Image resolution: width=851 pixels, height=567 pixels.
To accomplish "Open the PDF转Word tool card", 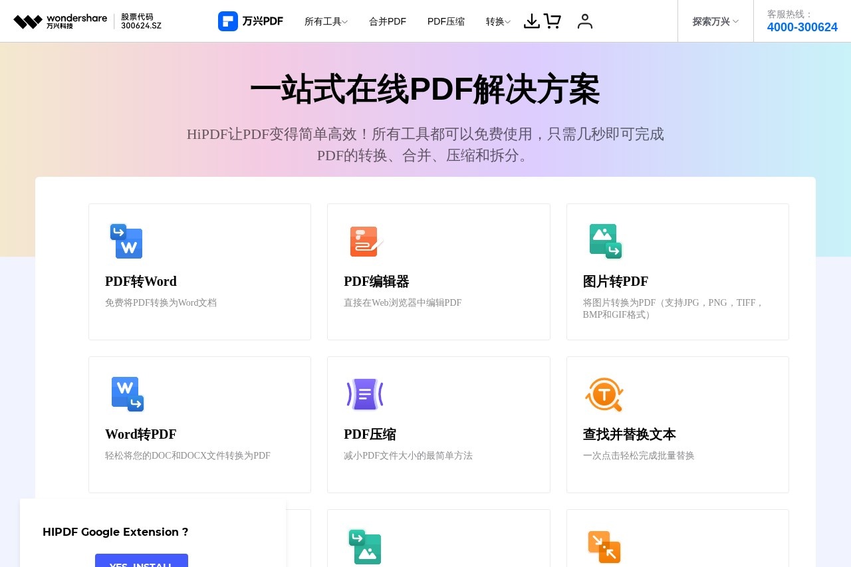I will (199, 271).
